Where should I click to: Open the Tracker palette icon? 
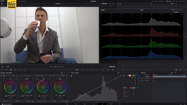pyautogui.click(x=97, y=70)
